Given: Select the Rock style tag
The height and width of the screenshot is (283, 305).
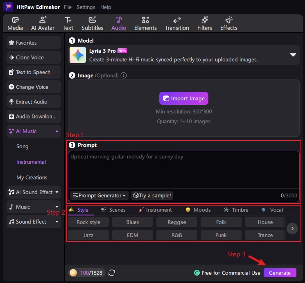Looking at the screenshot, I should pyautogui.click(x=88, y=222).
